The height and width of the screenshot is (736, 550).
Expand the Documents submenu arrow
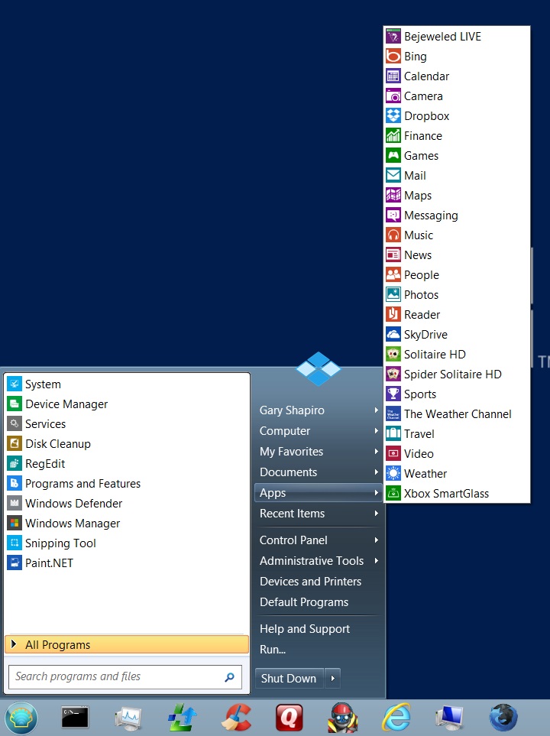coord(377,472)
